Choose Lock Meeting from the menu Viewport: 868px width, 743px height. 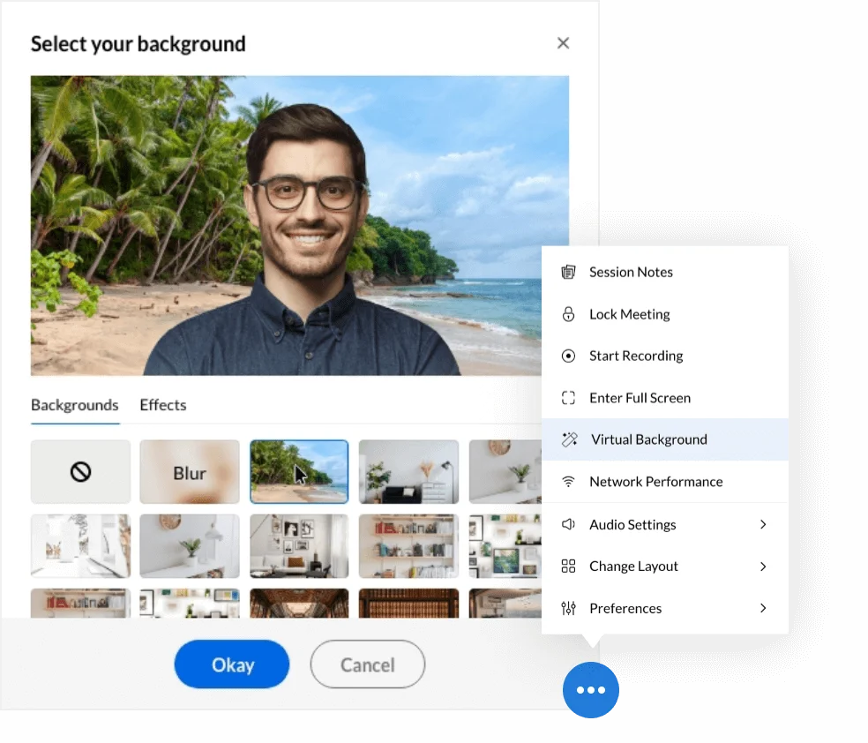click(629, 314)
